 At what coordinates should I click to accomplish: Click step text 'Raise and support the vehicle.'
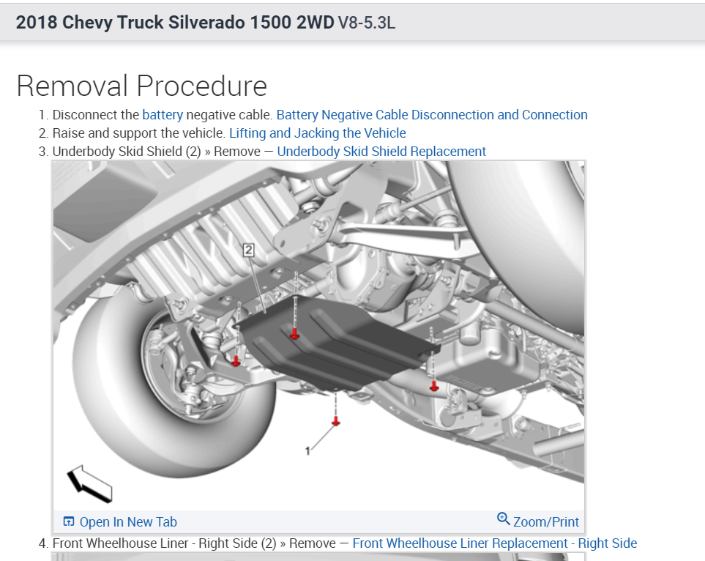pos(139,133)
